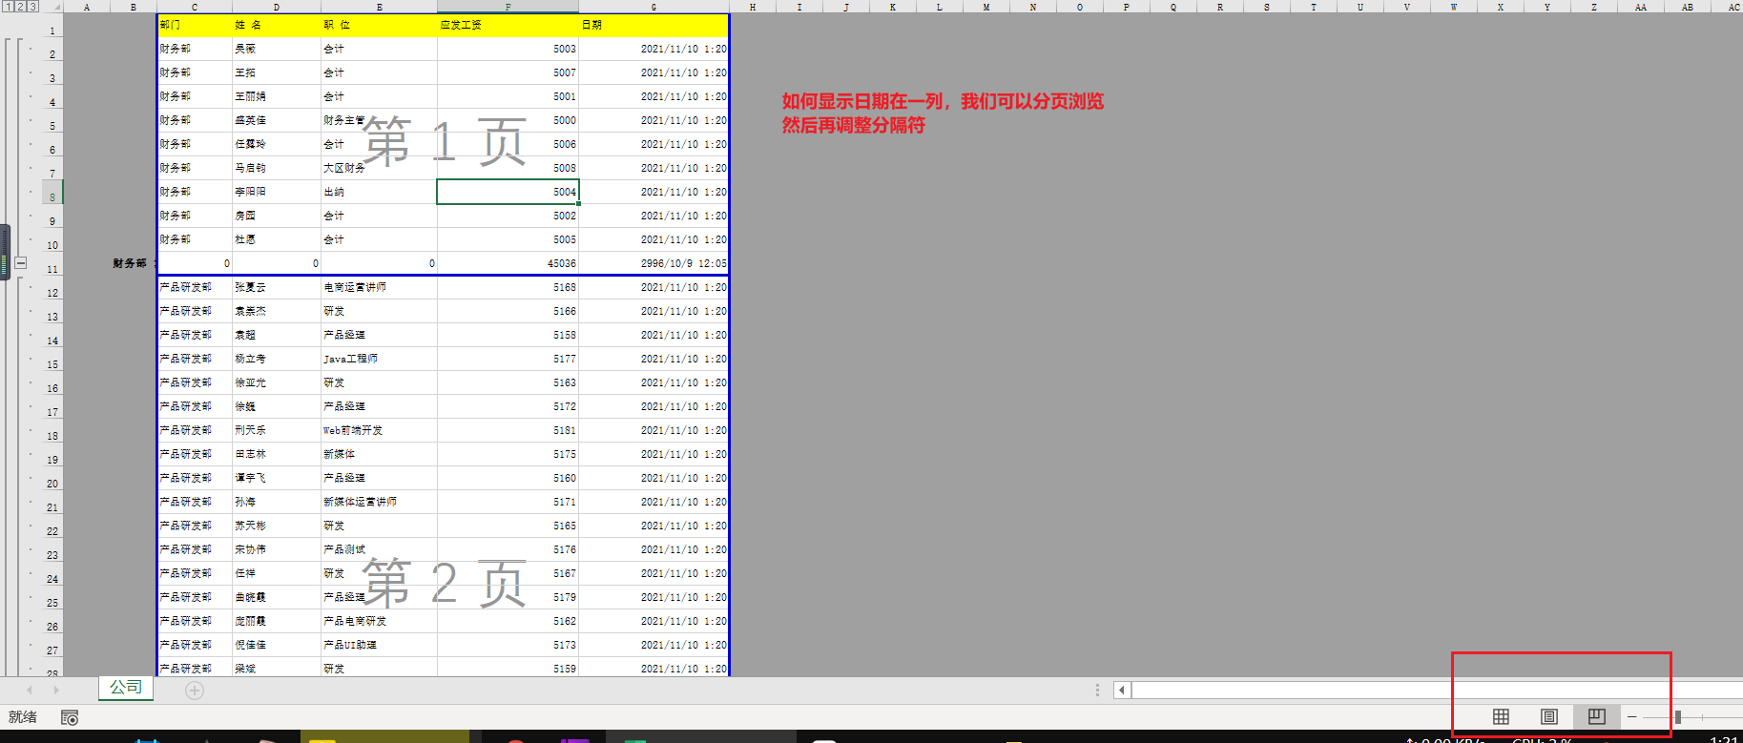Click the 日期 header cell
This screenshot has width=1743, height=743.
tap(654, 25)
